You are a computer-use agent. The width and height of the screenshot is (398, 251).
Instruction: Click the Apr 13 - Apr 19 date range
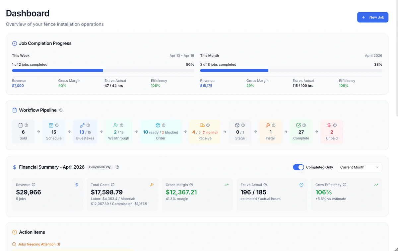point(182,56)
